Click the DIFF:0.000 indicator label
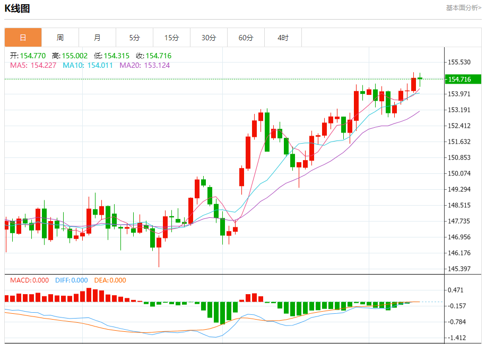This screenshot has width=486, height=344. [x=71, y=280]
